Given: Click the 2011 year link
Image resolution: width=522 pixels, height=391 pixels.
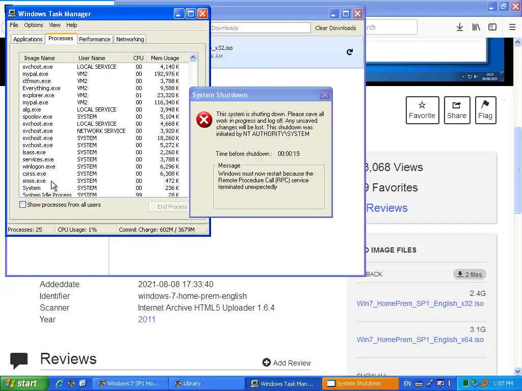Looking at the screenshot, I should click(x=147, y=319).
